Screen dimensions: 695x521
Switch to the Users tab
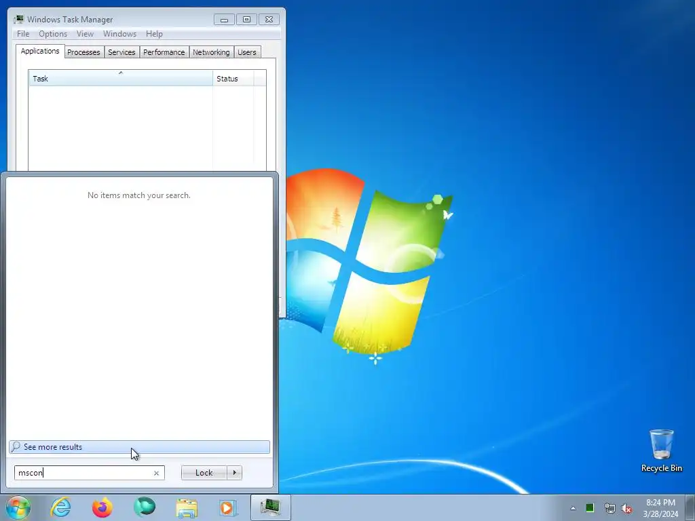tap(247, 52)
